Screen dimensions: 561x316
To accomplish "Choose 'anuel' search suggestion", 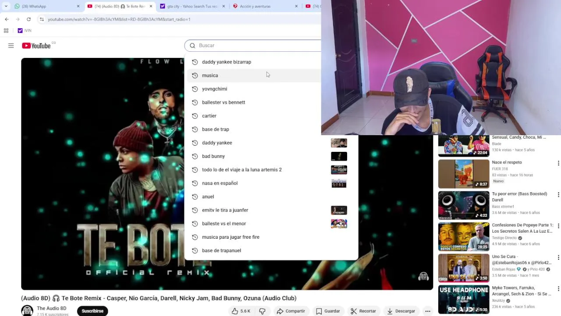I will pos(271,197).
